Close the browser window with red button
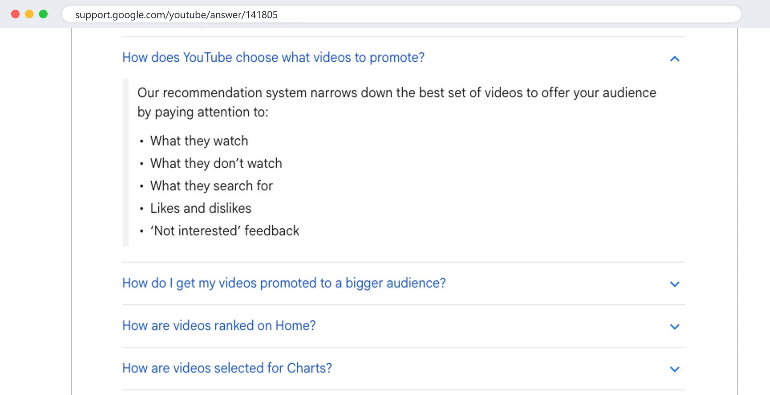 pyautogui.click(x=15, y=14)
